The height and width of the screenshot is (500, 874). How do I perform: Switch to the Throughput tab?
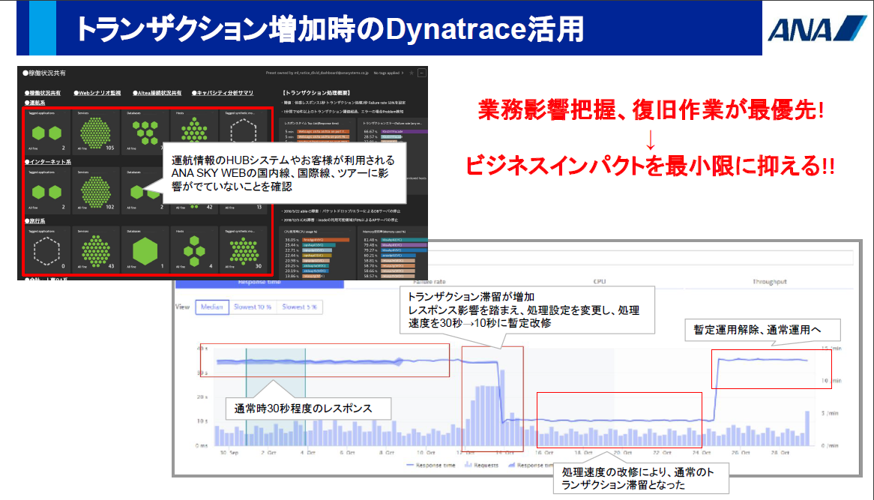coord(769,282)
